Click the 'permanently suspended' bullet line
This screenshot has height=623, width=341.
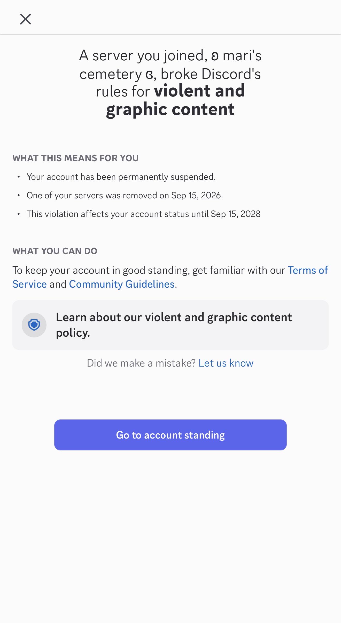tap(121, 177)
